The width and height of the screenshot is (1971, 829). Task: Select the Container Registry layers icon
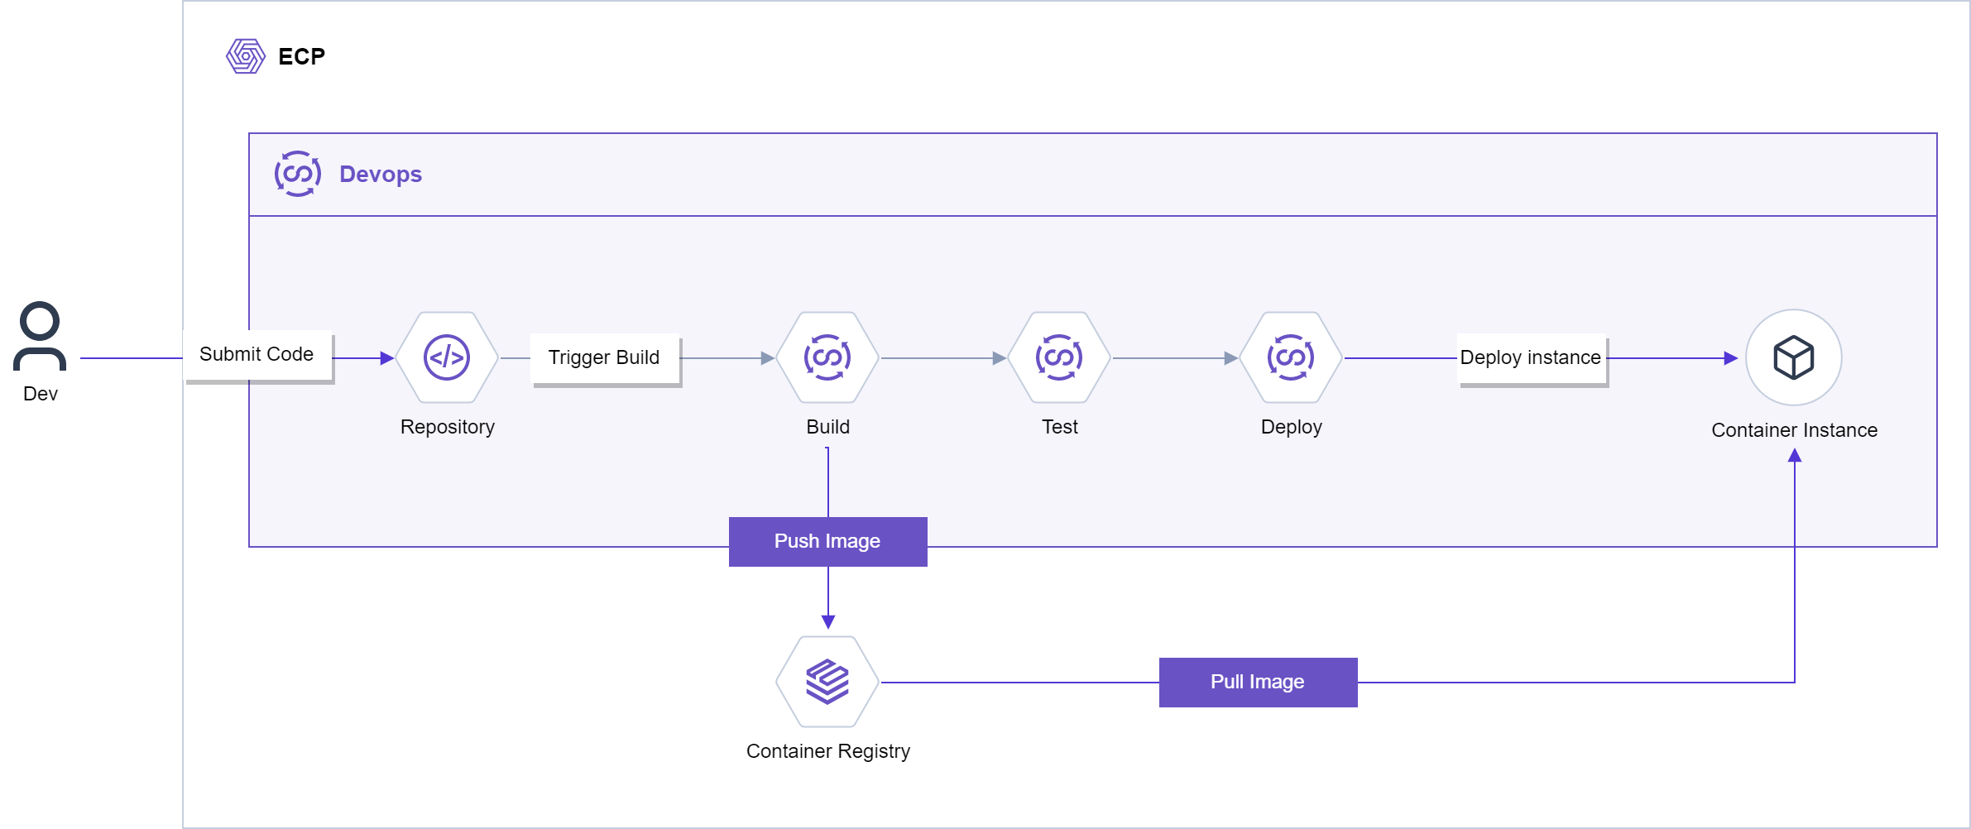tap(827, 682)
